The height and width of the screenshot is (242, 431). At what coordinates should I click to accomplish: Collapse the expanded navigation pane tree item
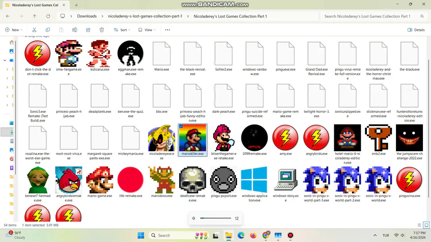pos(5,60)
